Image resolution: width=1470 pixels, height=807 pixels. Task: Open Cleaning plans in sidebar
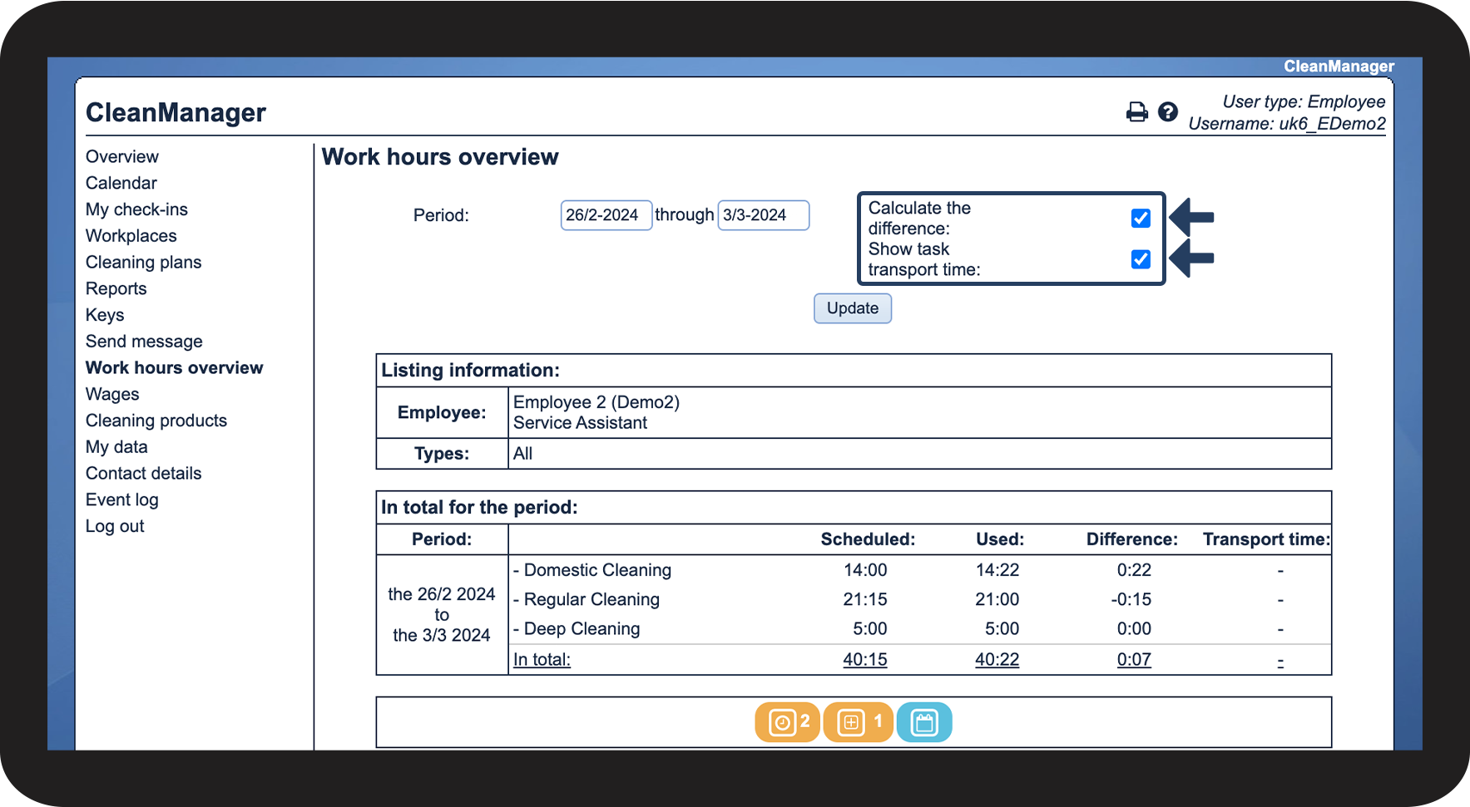point(144,263)
